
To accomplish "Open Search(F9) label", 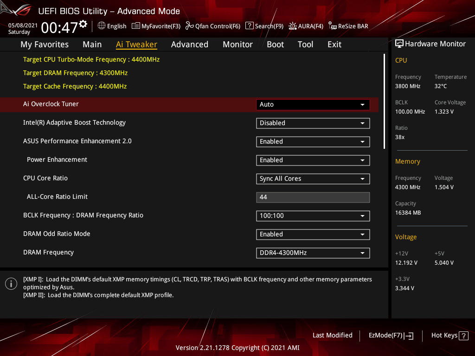I will click(x=270, y=26).
